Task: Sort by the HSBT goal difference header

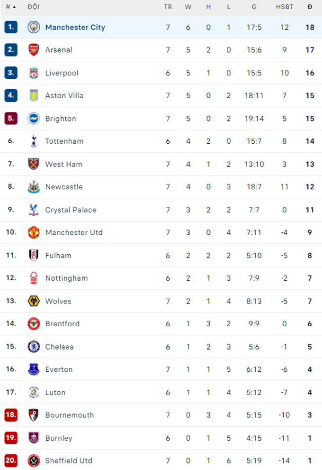Action: tap(284, 7)
